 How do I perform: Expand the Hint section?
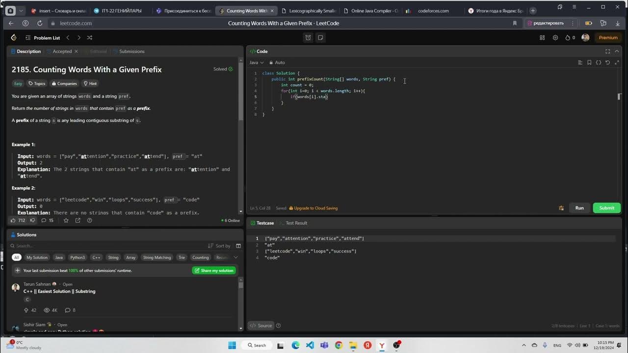click(x=90, y=83)
